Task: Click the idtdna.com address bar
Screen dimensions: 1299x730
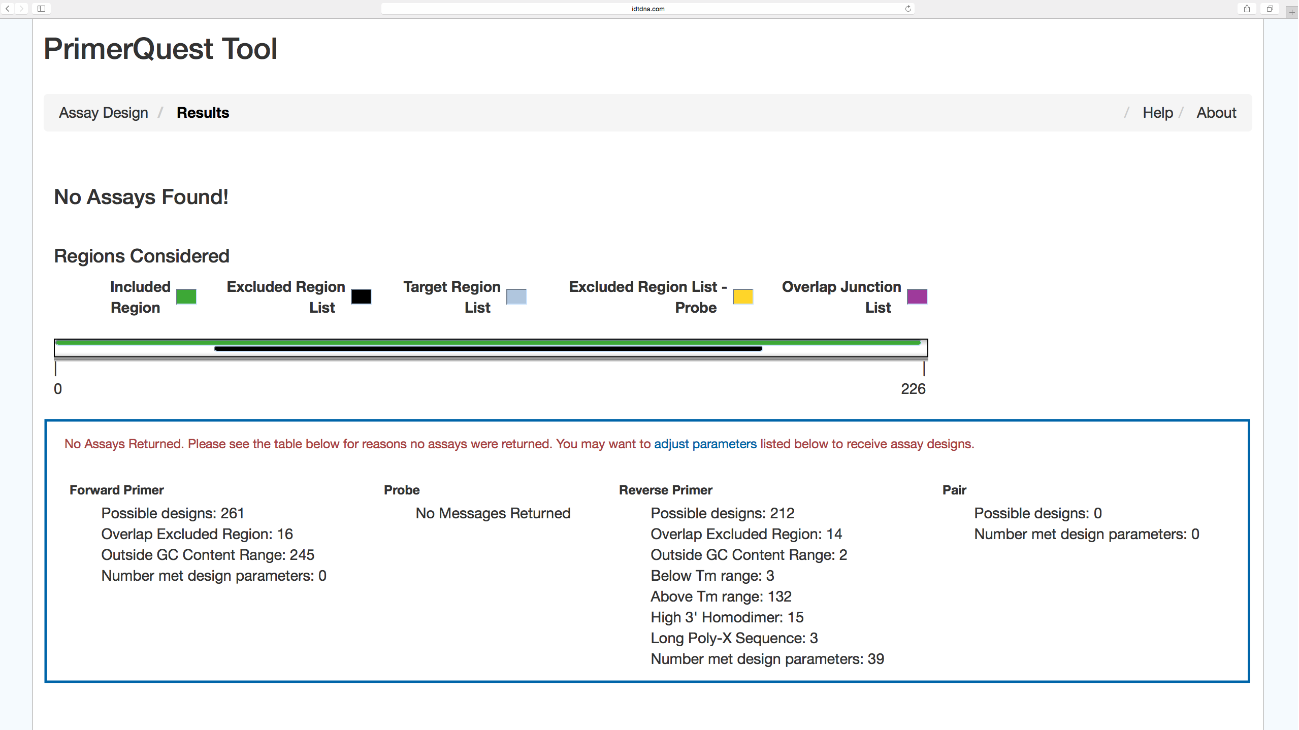Action: (x=647, y=9)
